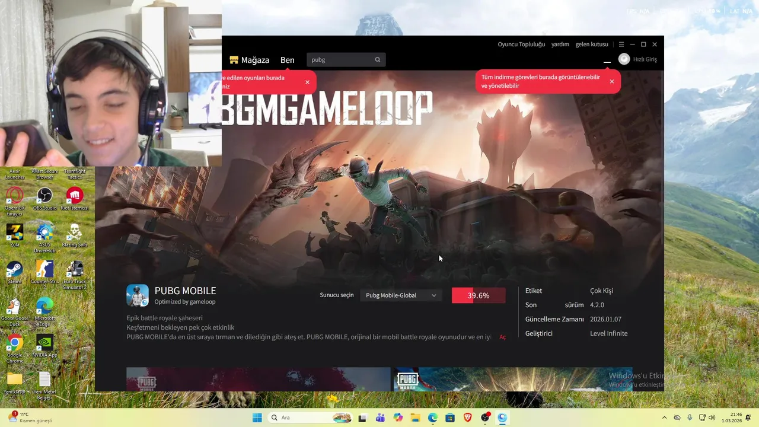Click the search magnifier icon in GameLoop

tap(378, 59)
